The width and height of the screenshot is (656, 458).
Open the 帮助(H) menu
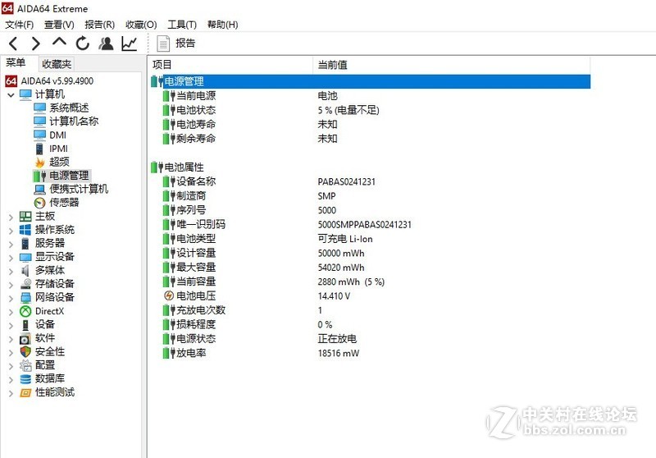pos(222,25)
